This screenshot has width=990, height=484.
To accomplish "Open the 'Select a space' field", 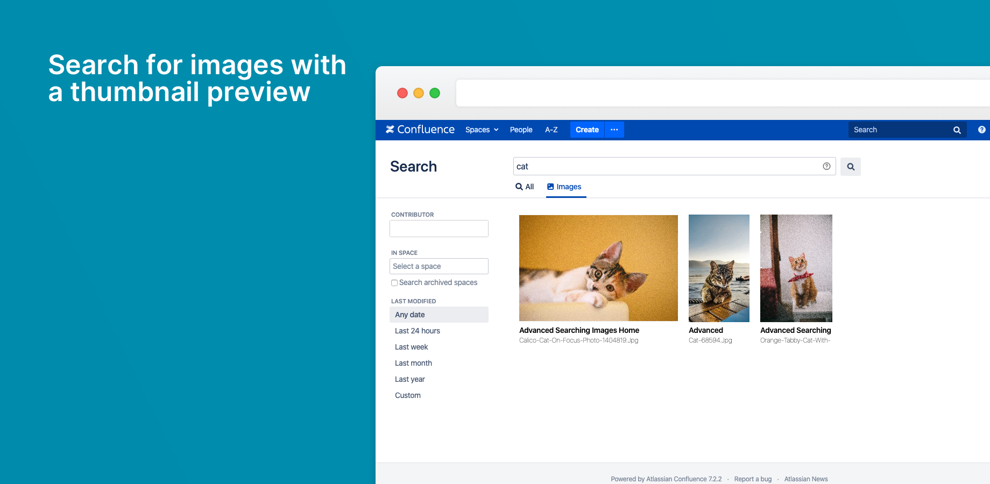I will coord(439,266).
